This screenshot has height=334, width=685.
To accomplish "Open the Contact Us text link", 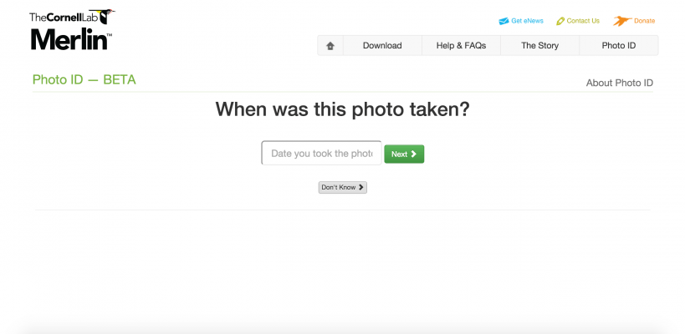I will 583,21.
